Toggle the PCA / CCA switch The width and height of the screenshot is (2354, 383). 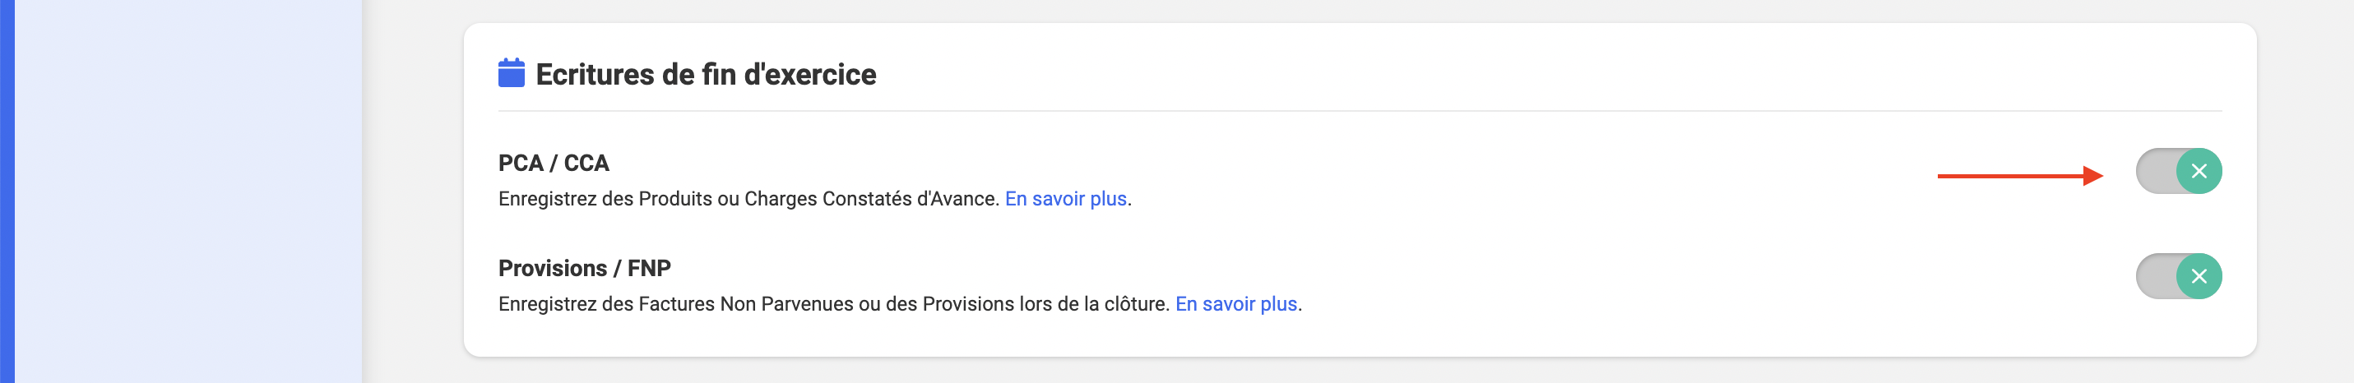pyautogui.click(x=2179, y=171)
